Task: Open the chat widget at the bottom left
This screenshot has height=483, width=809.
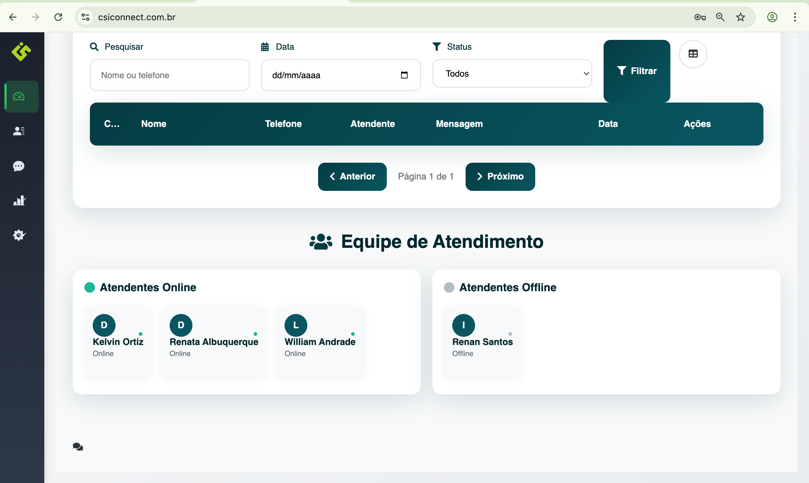Action: (x=78, y=447)
